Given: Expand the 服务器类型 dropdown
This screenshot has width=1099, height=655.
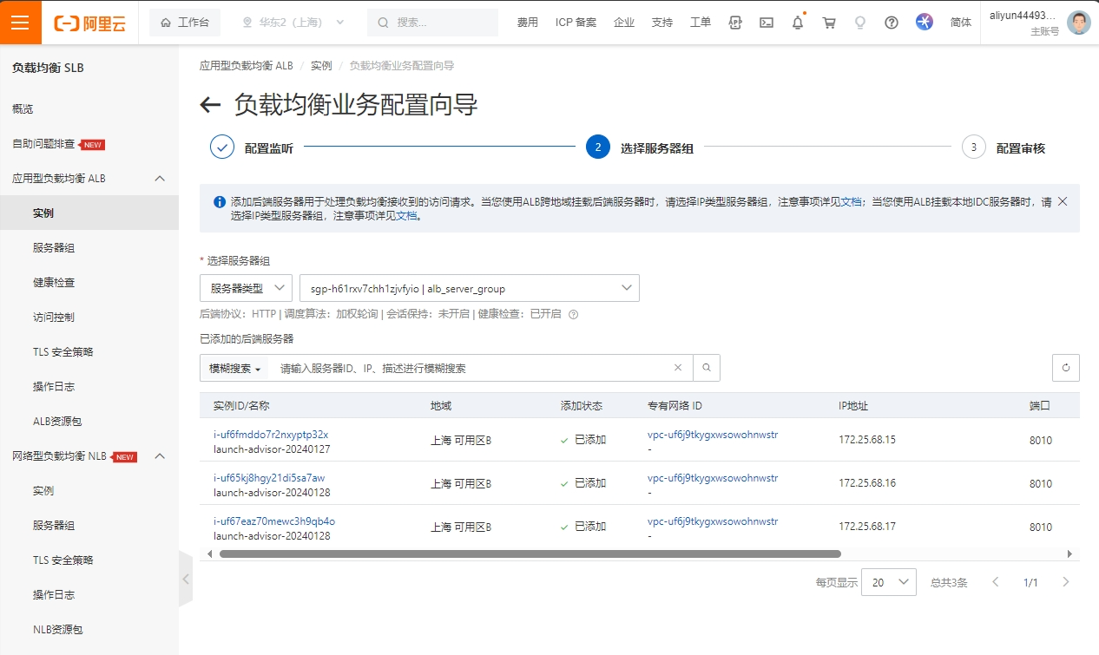Looking at the screenshot, I should (x=246, y=288).
